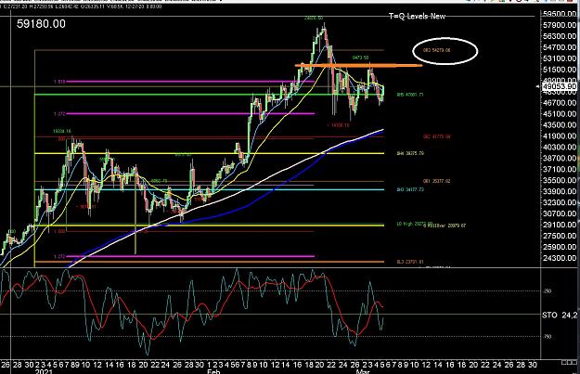Select 37100.00 on the price scale
Viewport: 580px width, 374px height.
pos(560,169)
